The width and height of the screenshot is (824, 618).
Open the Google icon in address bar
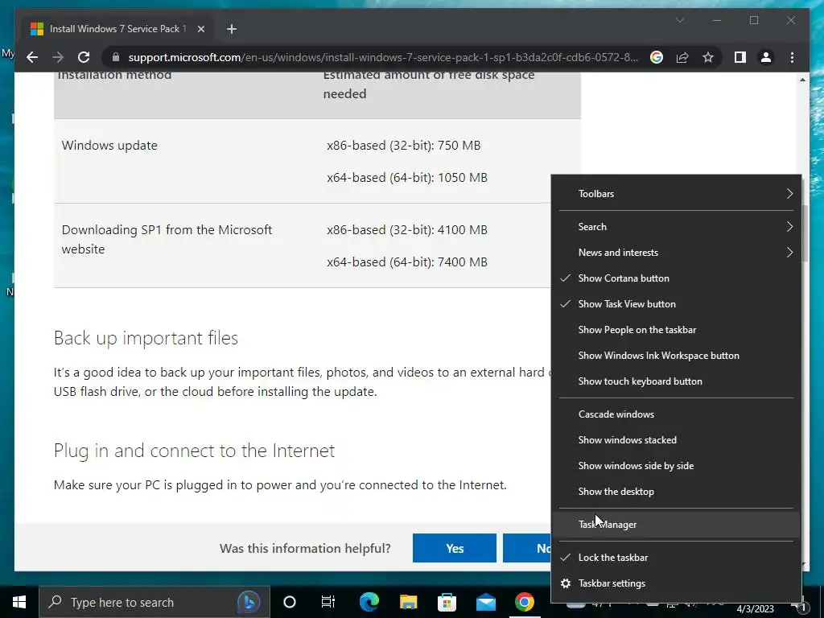[657, 57]
